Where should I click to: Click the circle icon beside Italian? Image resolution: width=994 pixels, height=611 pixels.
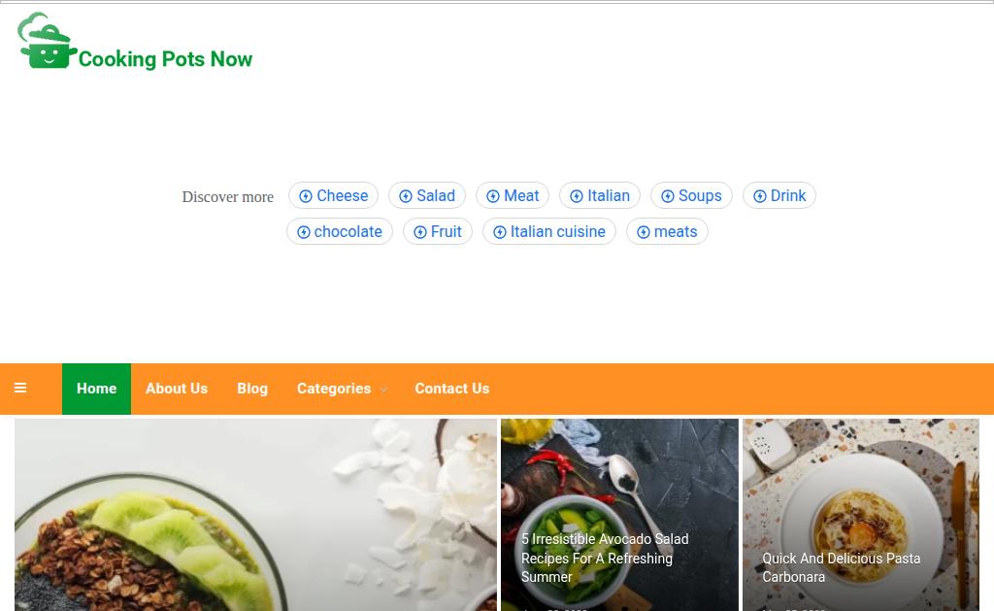pos(577,196)
